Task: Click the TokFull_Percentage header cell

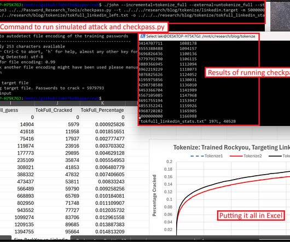Action: (102, 110)
